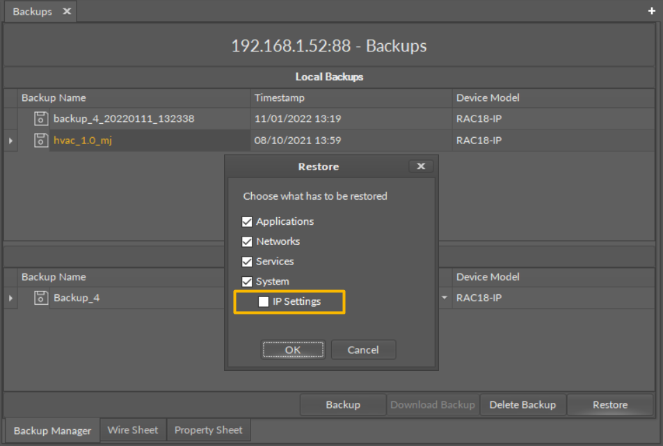Image resolution: width=663 pixels, height=446 pixels.
Task: Expand the Backup_4 row arrow
Action: [x=10, y=298]
